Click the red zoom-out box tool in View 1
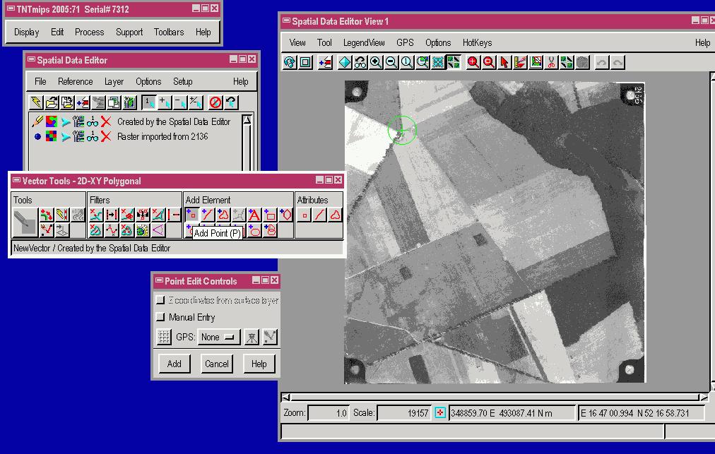This screenshot has height=454, width=715. point(488,62)
